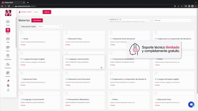The height and width of the screenshot is (111, 198).
Task: Select the CRM sidebar icon
Action: 8,39
